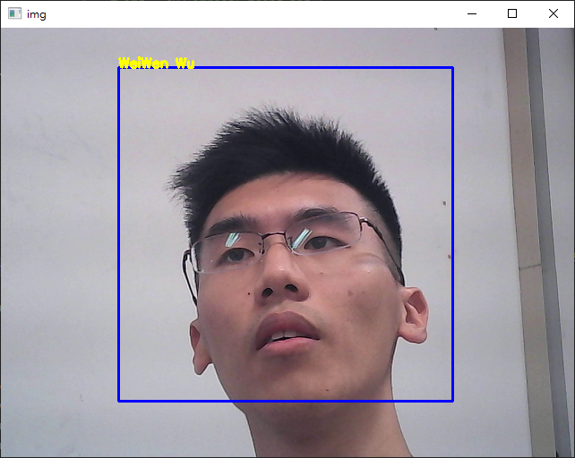Click the empty title bar area
Image resolution: width=575 pixels, height=458 pixels.
pyautogui.click(x=251, y=14)
